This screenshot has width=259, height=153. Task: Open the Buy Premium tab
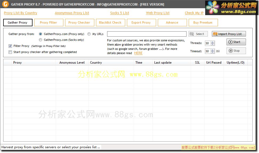coord(203,23)
